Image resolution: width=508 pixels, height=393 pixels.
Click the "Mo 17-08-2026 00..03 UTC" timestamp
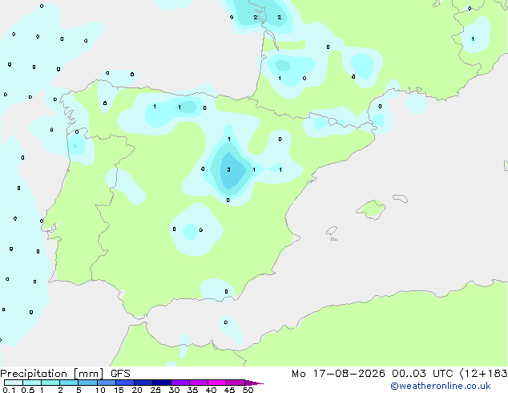tap(373, 374)
